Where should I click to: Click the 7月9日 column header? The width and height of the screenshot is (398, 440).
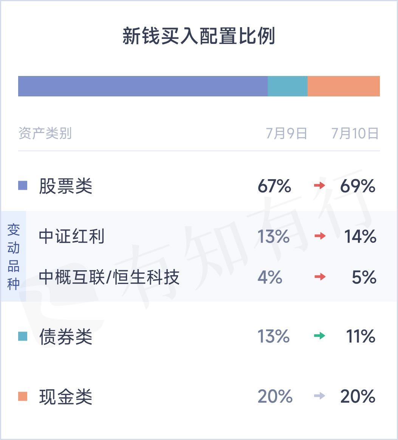coord(286,133)
